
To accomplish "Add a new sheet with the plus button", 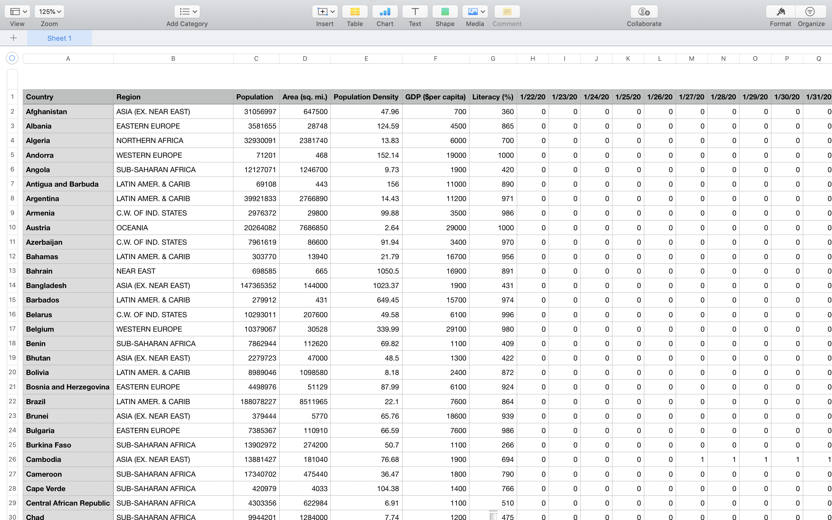I will 14,38.
